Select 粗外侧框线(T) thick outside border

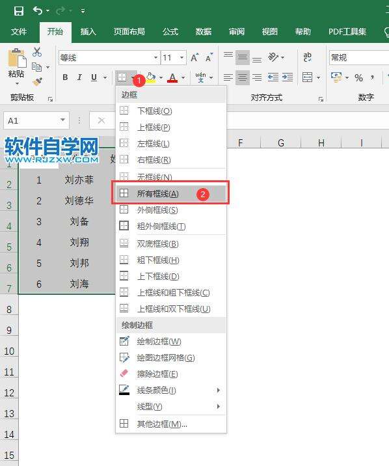pos(171,226)
